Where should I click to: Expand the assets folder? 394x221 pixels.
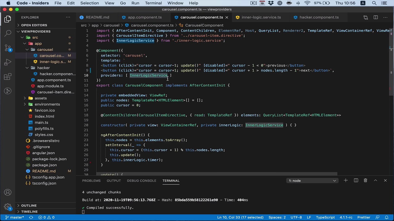point(41,98)
